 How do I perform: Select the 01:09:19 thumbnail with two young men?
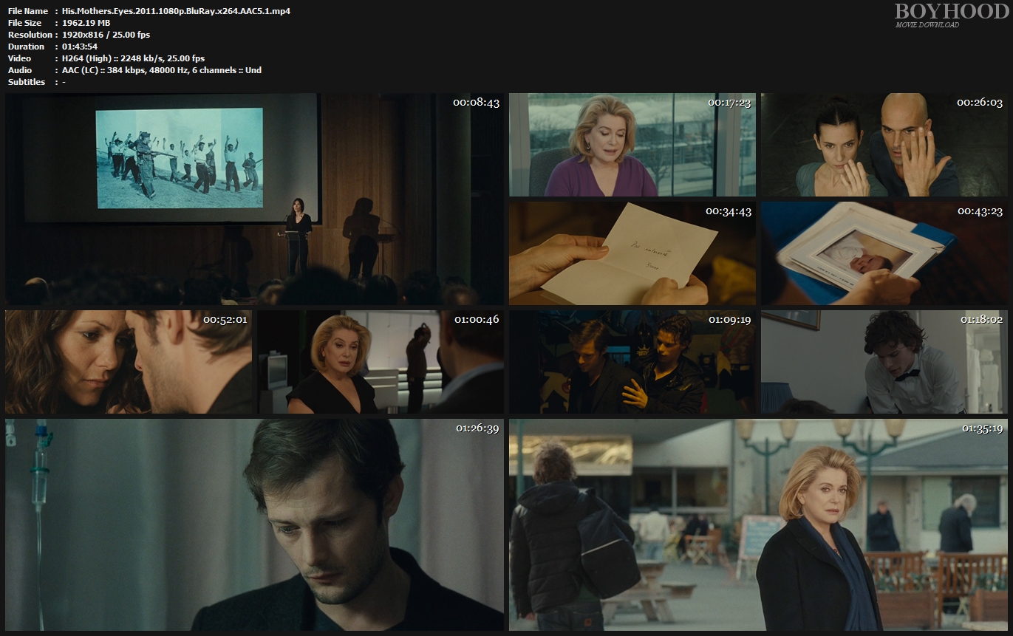[632, 362]
